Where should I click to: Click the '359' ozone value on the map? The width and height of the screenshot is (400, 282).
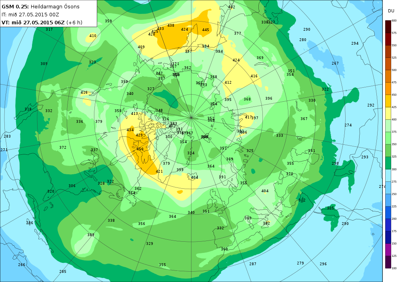point(108,21)
